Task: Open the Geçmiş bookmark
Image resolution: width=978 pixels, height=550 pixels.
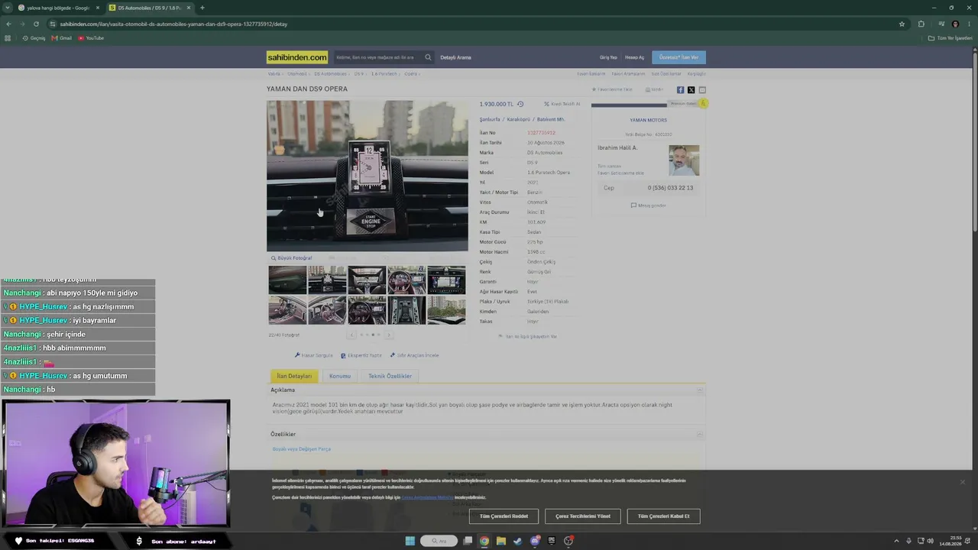Action: (34, 38)
